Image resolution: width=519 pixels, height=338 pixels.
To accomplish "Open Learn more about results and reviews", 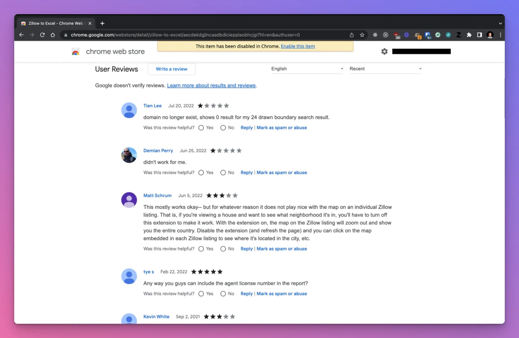I will click(x=211, y=85).
